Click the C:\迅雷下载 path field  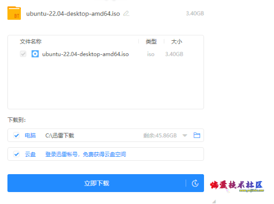60,135
